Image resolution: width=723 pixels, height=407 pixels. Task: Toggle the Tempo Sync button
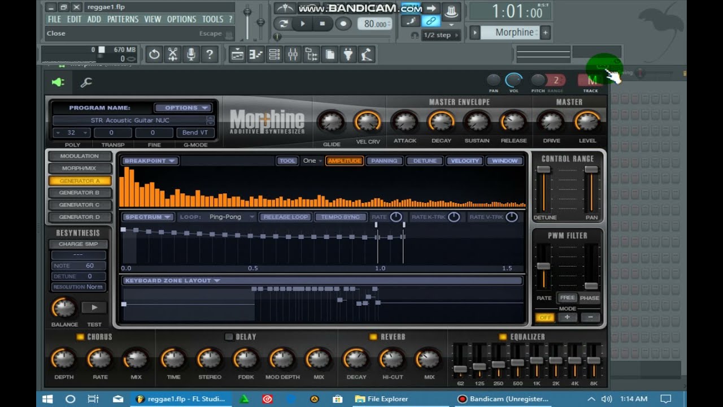(x=341, y=217)
